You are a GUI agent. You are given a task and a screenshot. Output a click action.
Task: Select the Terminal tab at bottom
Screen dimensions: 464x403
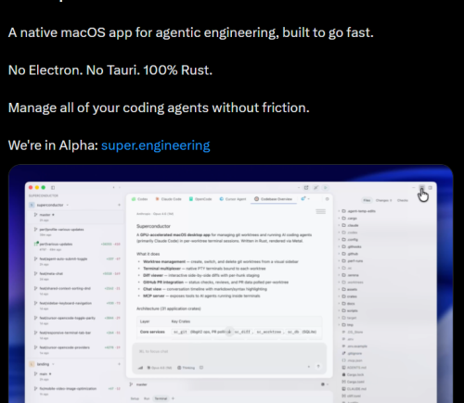click(161, 398)
